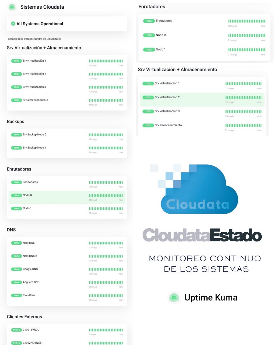The height and width of the screenshot is (345, 276).
Task: Click the heartbeat bar of Srv Backup Nodo 0
Action: coord(106,135)
